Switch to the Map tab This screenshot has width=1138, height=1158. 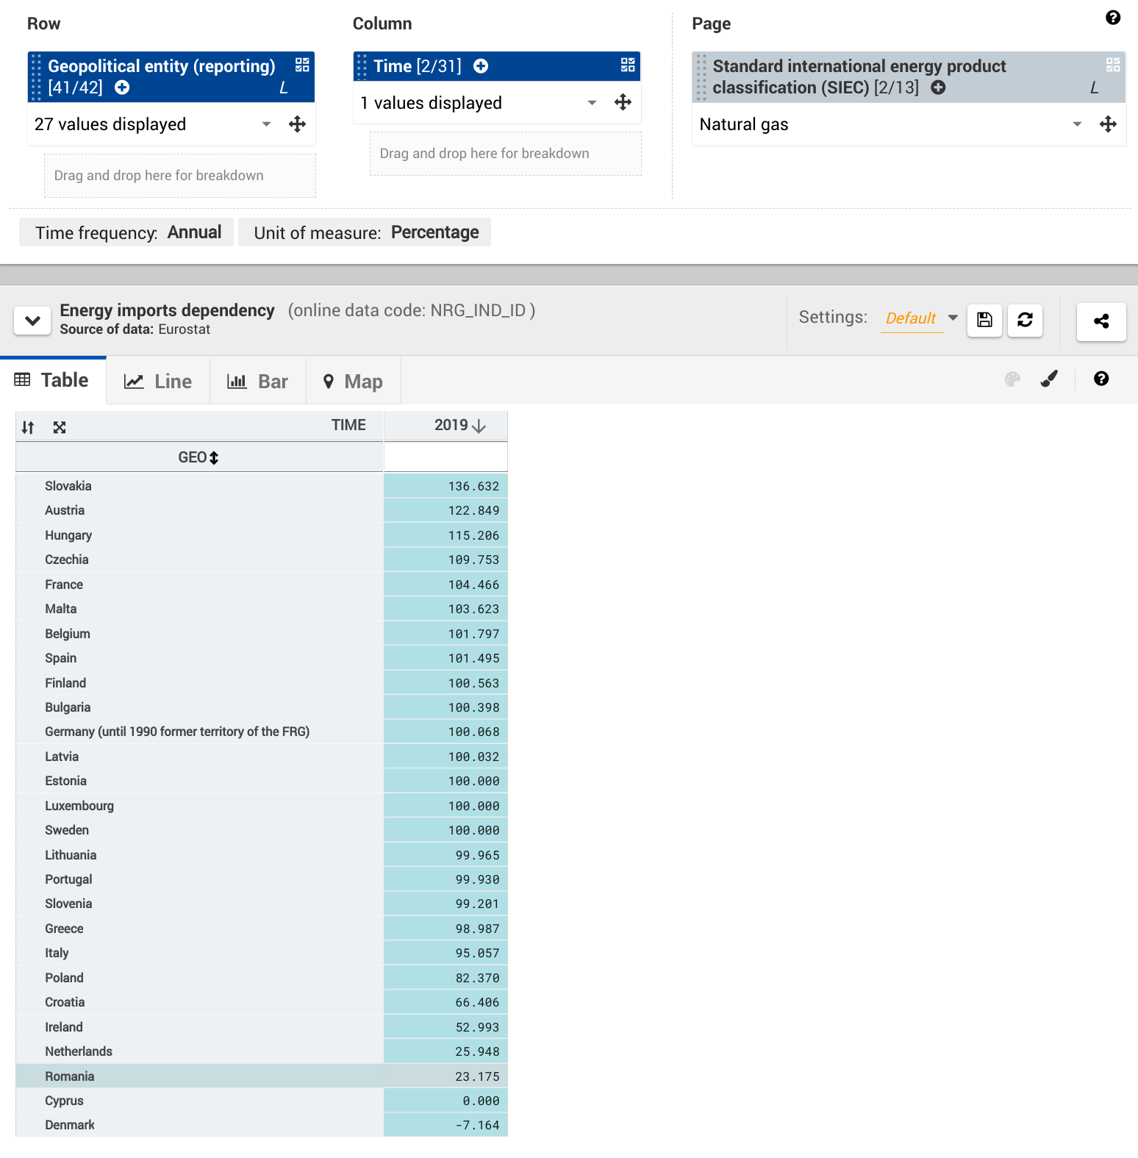[353, 381]
